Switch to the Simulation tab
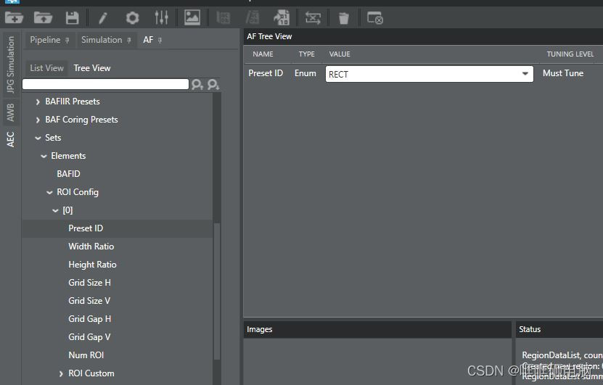Screen dimensions: 603x385 102,40
